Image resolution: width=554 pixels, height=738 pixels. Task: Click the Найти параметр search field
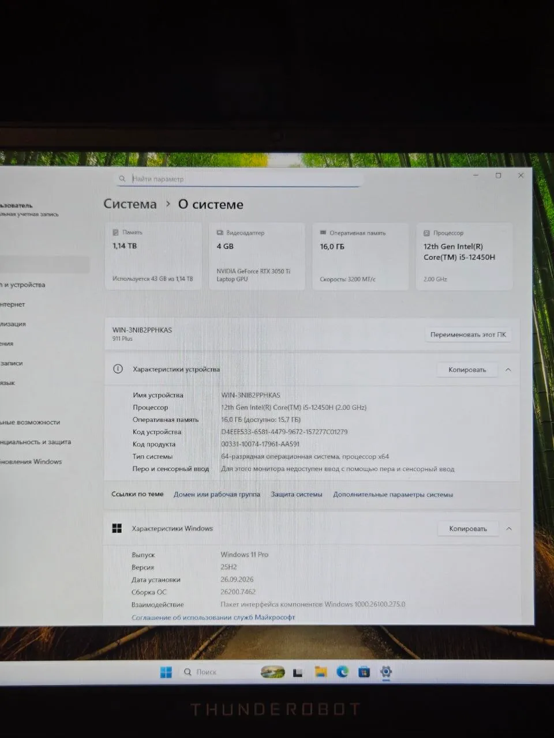tap(239, 179)
